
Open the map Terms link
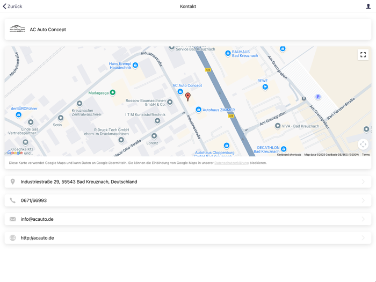coord(366,155)
